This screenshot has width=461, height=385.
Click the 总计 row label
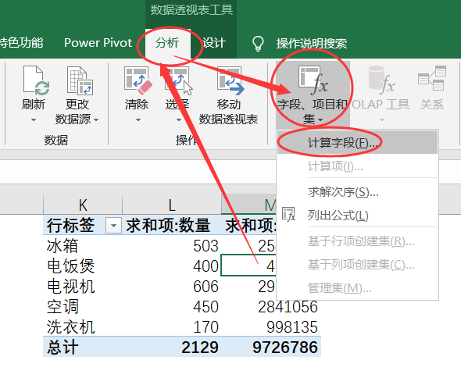(x=63, y=347)
